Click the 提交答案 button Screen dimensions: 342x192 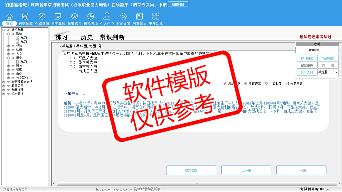pyautogui.click(x=191, y=170)
